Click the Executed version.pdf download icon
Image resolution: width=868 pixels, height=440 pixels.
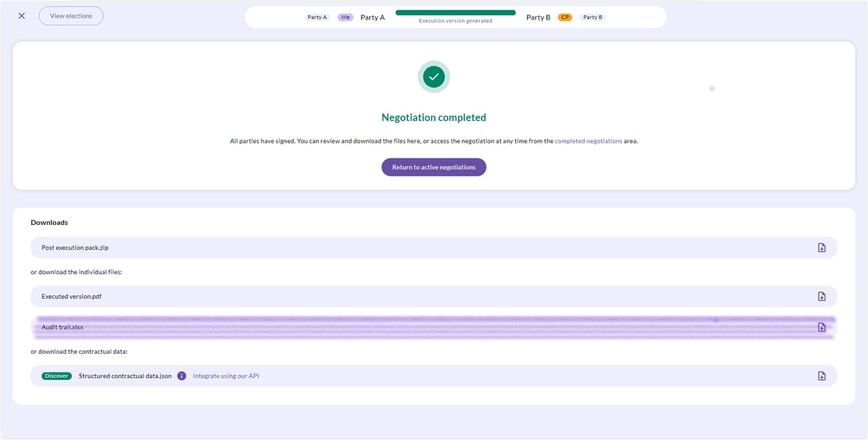point(822,297)
